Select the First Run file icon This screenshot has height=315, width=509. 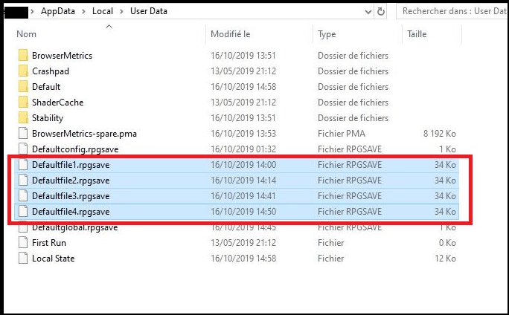point(23,242)
